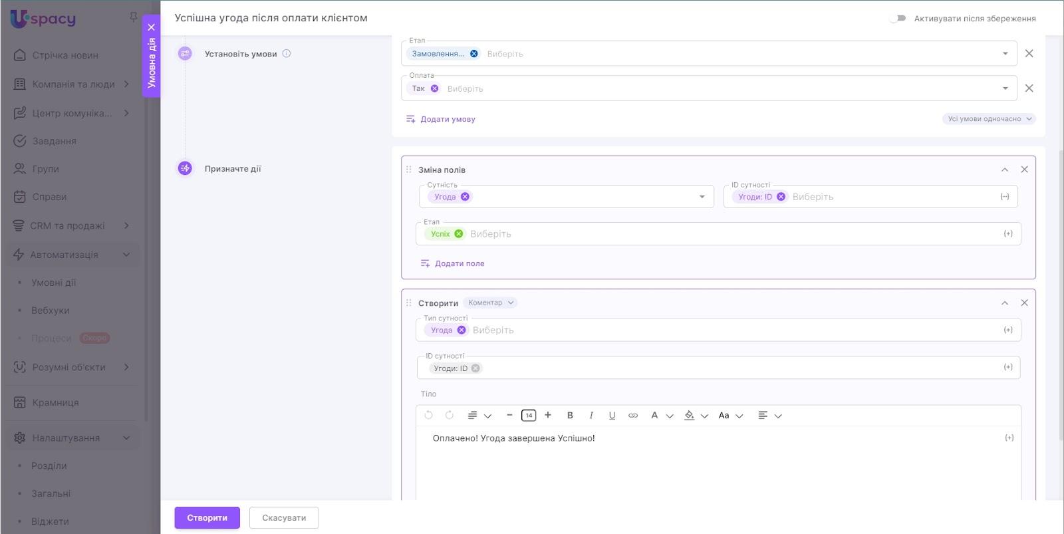1064x534 pixels.
Task: Delete the Зміна полів action block
Action: tap(1024, 170)
